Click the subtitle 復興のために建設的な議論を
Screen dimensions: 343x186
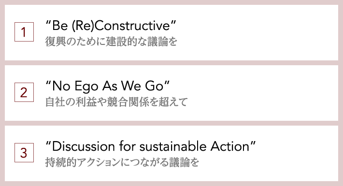(111, 42)
